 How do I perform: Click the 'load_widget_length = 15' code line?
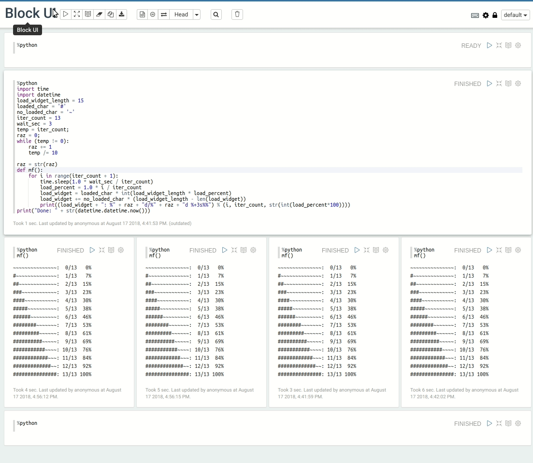(50, 100)
